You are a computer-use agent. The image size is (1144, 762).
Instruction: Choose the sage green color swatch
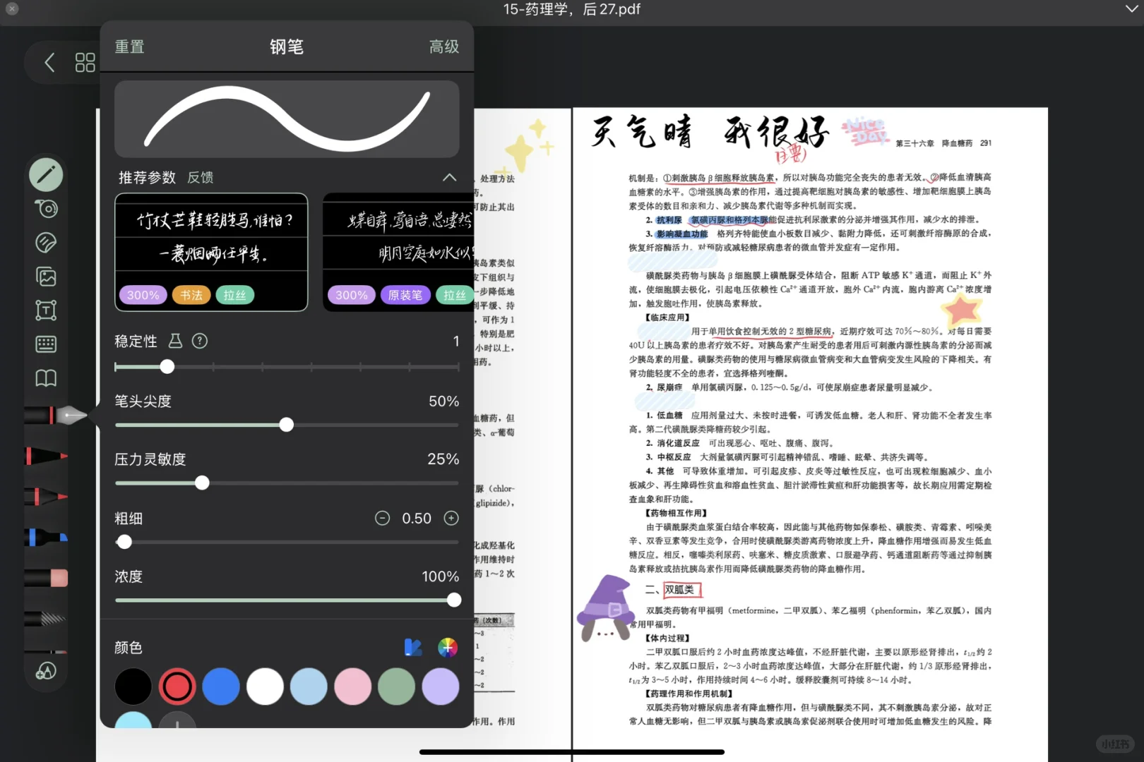pos(396,687)
